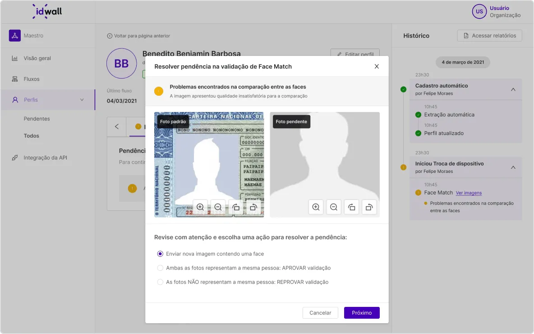Click the US user avatar
Viewport: 534px width, 334px height.
[479, 12]
